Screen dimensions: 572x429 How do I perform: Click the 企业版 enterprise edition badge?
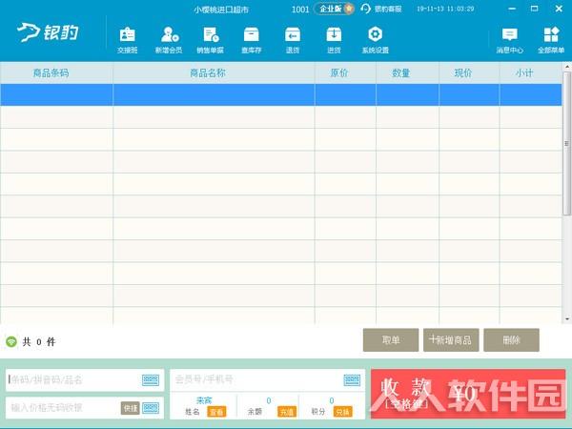(334, 9)
